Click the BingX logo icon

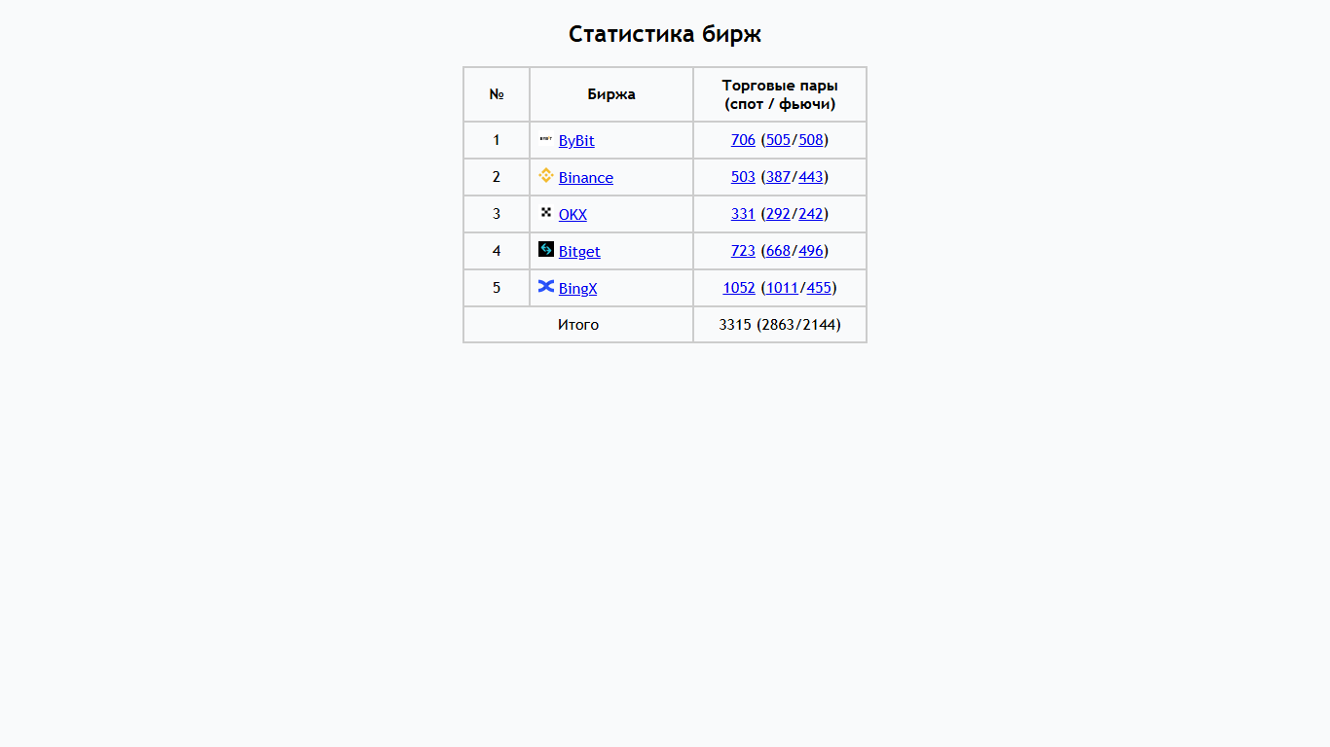[546, 286]
